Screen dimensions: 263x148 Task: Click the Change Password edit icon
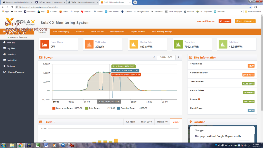[x=4, y=72]
